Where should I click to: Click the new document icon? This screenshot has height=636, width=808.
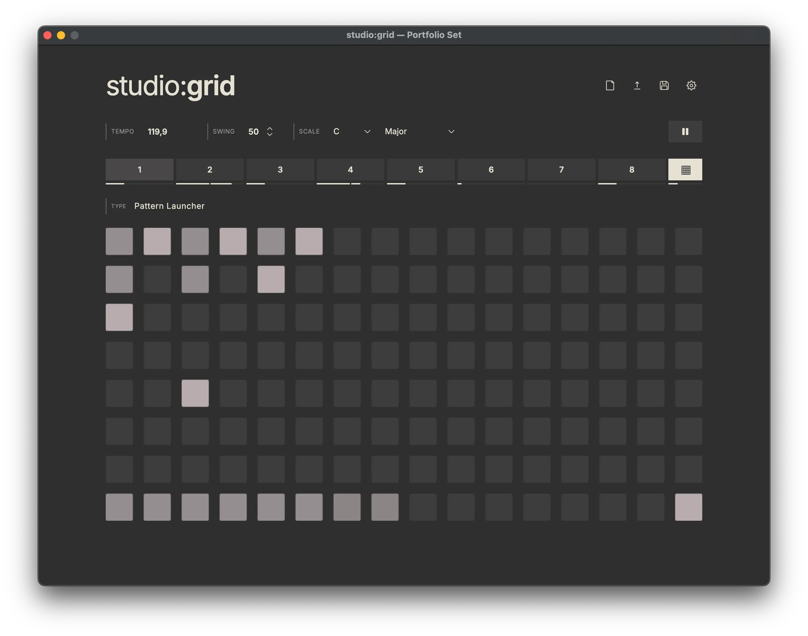610,86
